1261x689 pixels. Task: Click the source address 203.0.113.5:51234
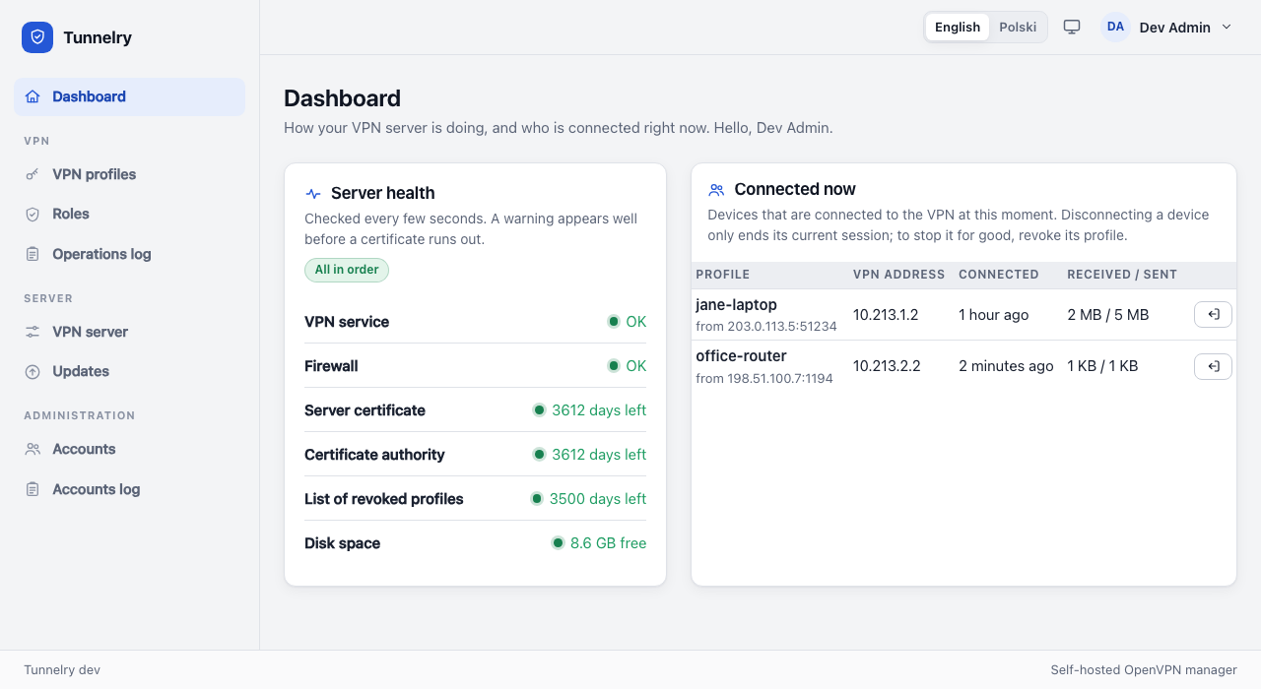pos(782,327)
